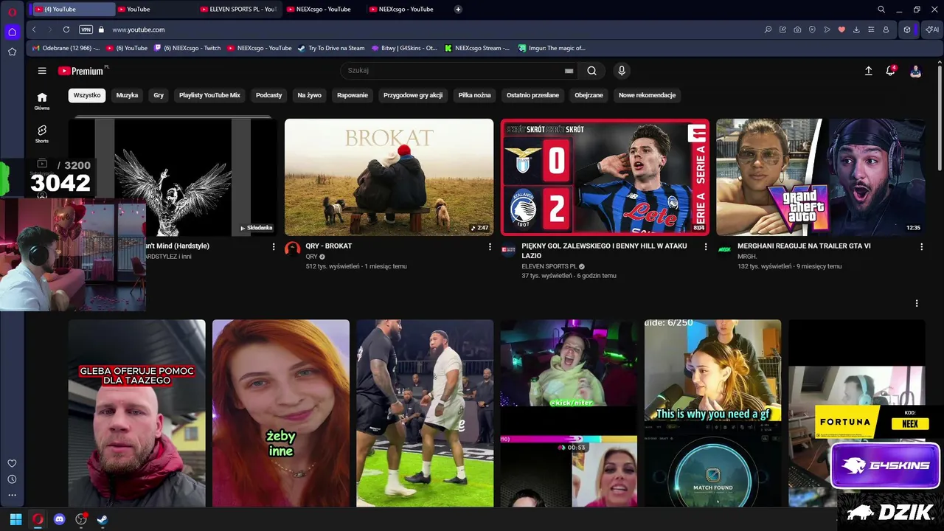Image resolution: width=944 pixels, height=531 pixels.
Task: Open Shorts shelf three-dot options
Action: pos(917,303)
